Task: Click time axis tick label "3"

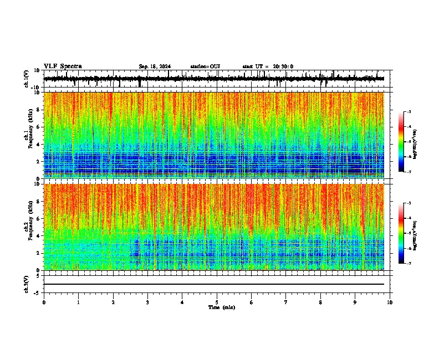Action: [x=147, y=302]
